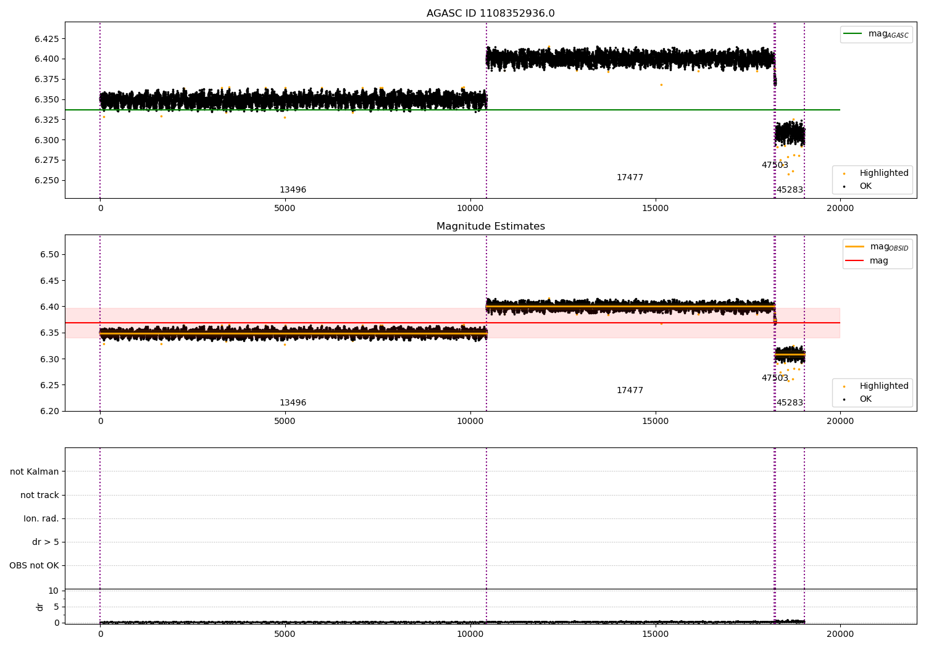Click the 20000 x-tick under Magnitude Estimates plot
Viewport: 926px width, 648px height.
[840, 422]
